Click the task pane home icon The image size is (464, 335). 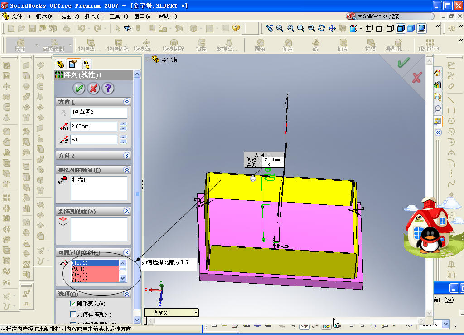tap(437, 73)
